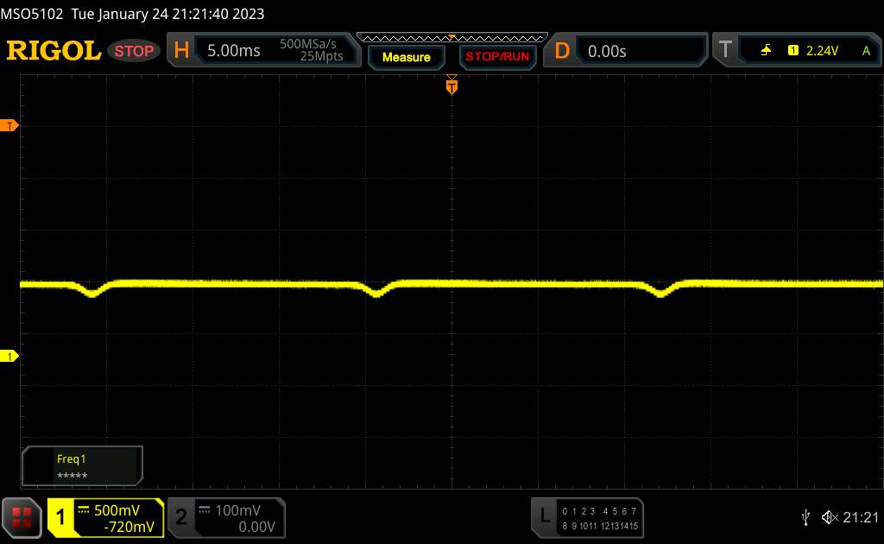Click the RIGOL logo
This screenshot has width=884, height=544.
(x=54, y=51)
